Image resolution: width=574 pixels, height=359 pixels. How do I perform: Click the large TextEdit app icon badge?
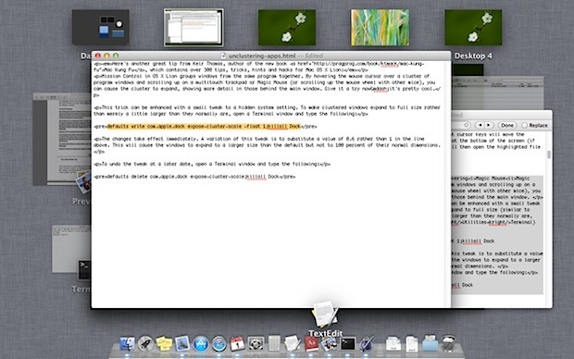[x=325, y=314]
